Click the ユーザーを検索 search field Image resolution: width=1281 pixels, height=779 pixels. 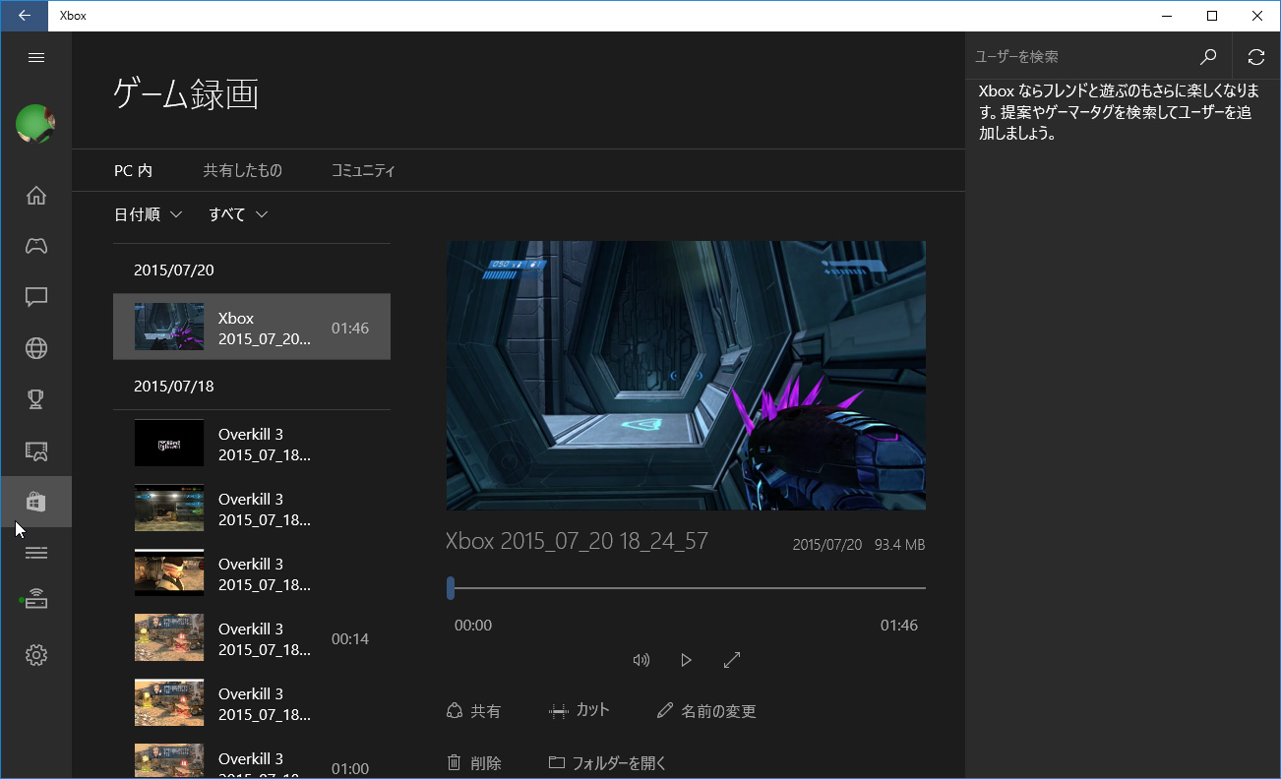point(1077,57)
